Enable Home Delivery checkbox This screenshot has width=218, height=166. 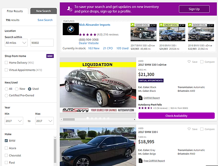click(6, 63)
